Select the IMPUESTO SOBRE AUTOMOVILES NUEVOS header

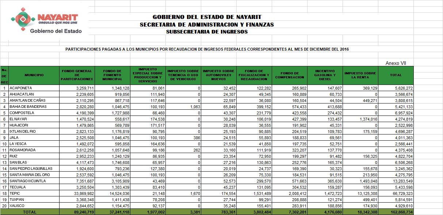(x=219, y=75)
